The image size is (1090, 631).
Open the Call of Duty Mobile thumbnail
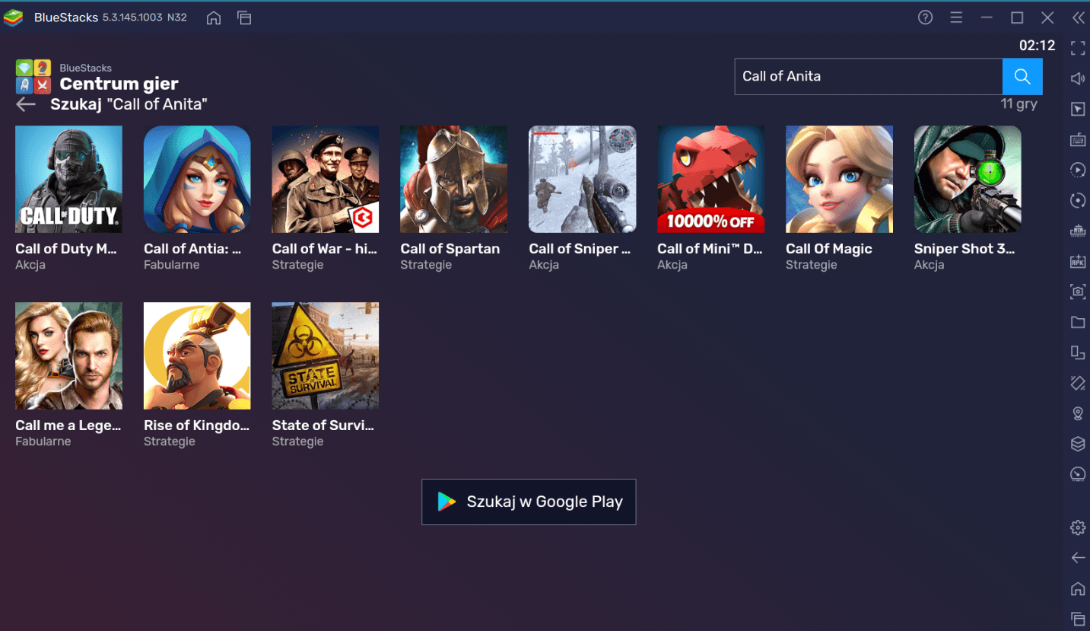pyautogui.click(x=68, y=179)
